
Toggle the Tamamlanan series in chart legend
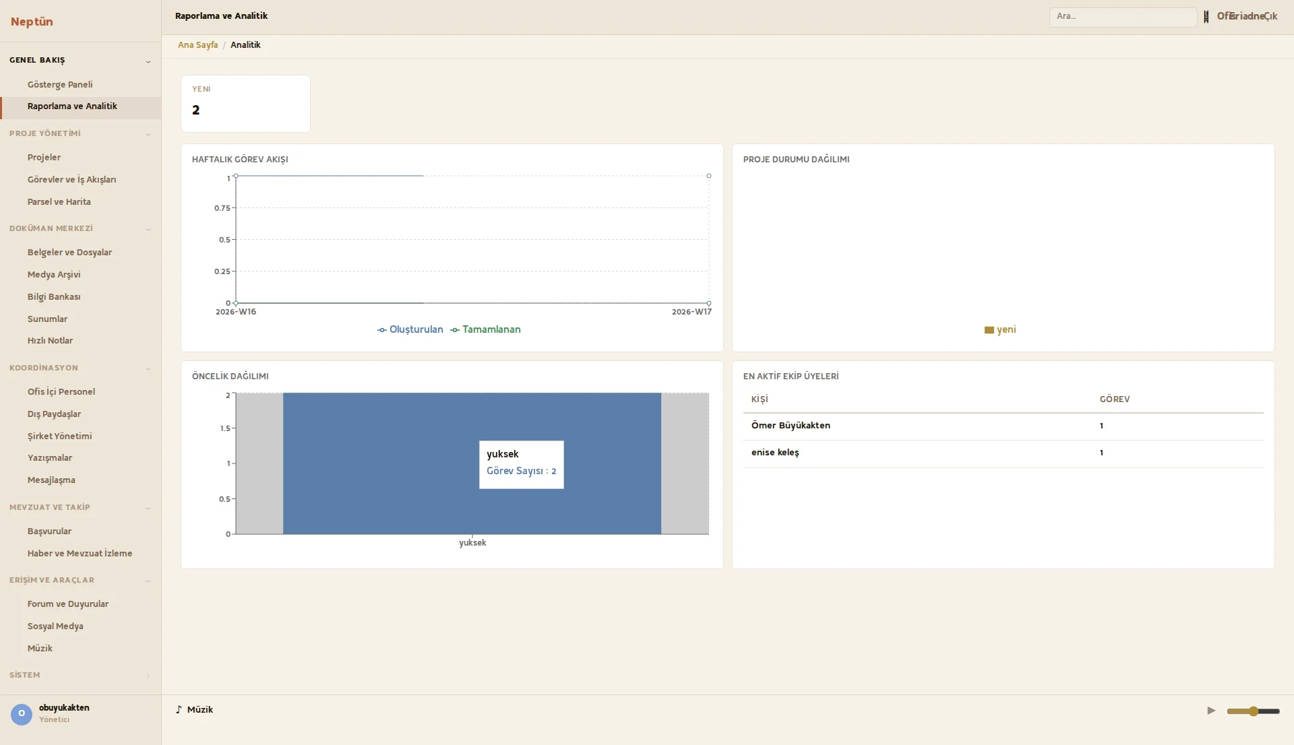485,330
